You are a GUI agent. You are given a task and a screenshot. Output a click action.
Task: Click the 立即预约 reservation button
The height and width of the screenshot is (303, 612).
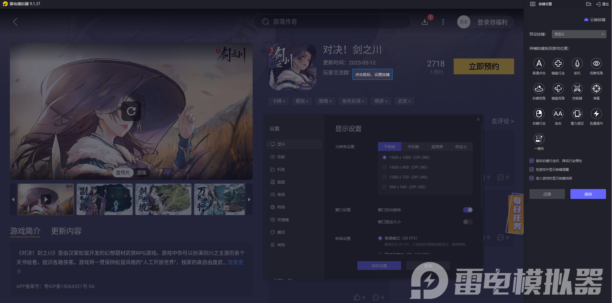click(x=483, y=66)
